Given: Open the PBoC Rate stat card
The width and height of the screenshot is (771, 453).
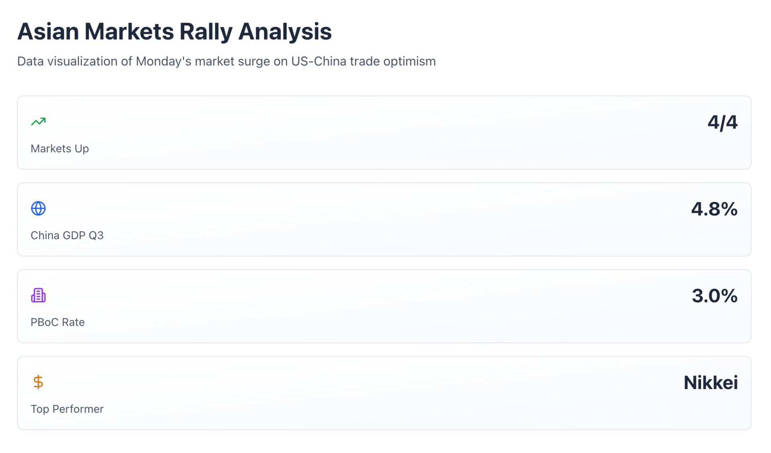Looking at the screenshot, I should pyautogui.click(x=384, y=306).
